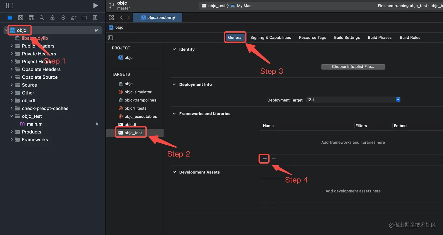Add a development asset with plus

tap(265, 207)
